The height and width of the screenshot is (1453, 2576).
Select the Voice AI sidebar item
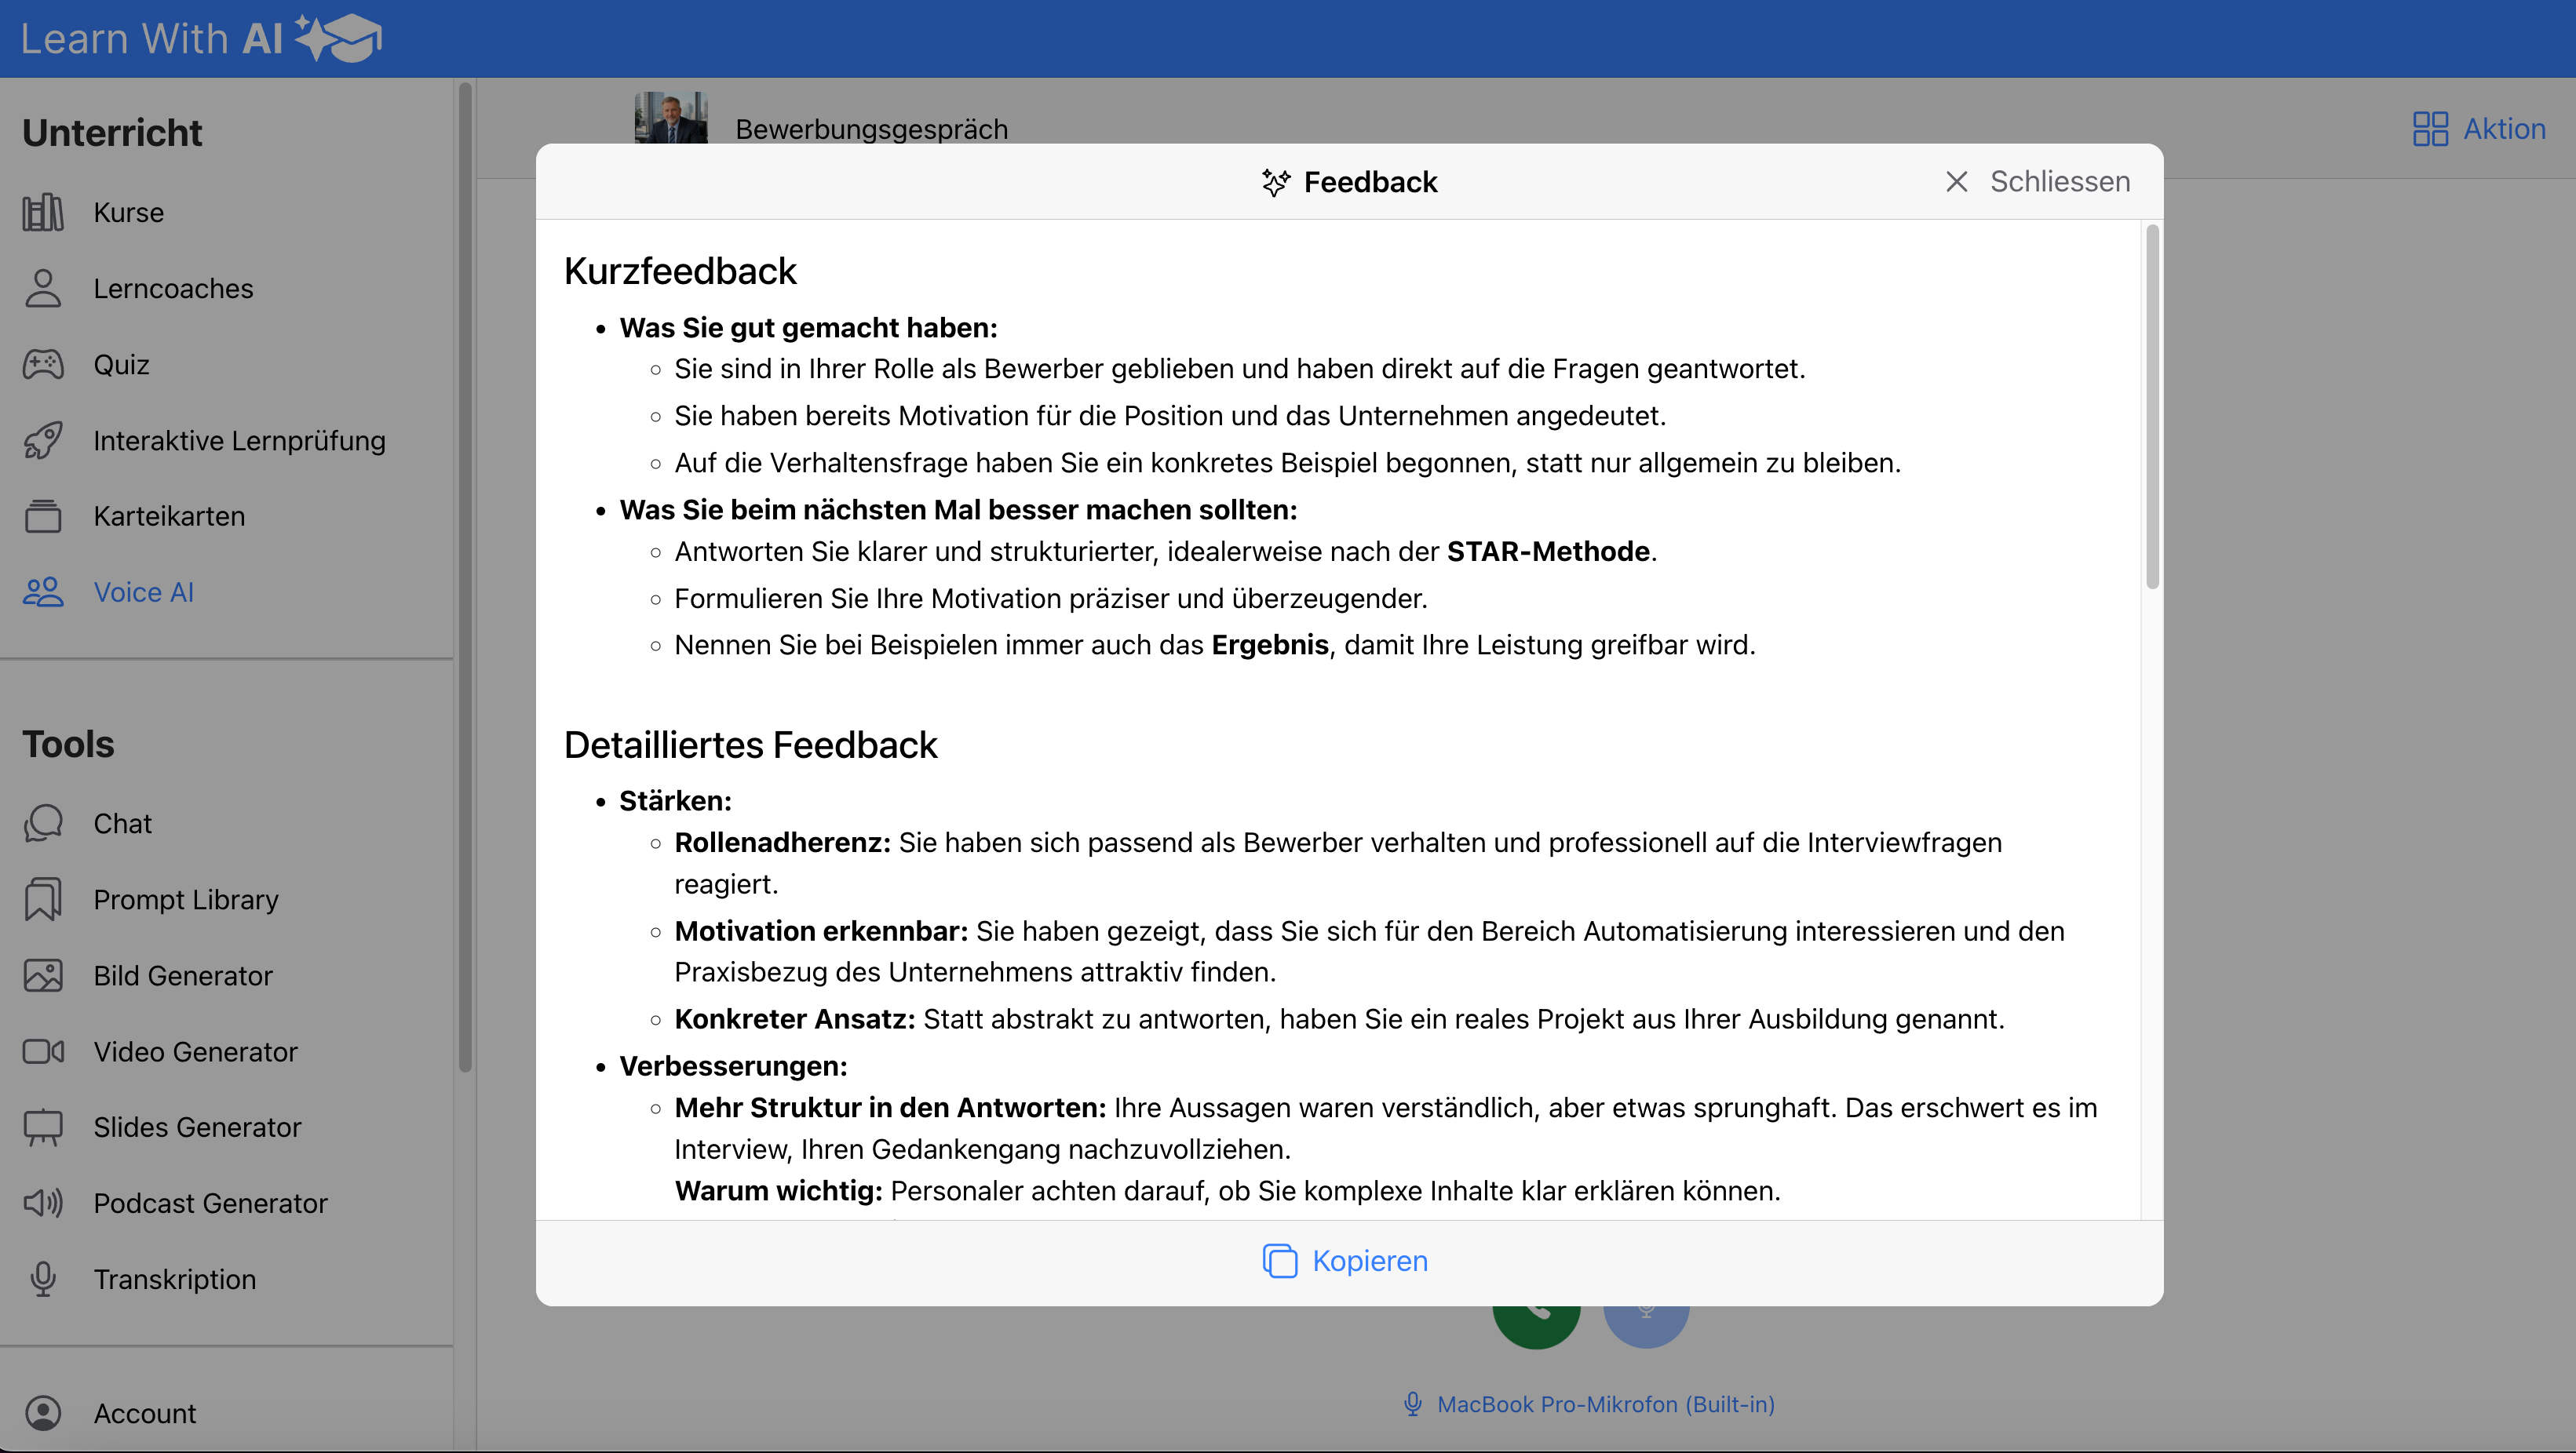point(143,592)
